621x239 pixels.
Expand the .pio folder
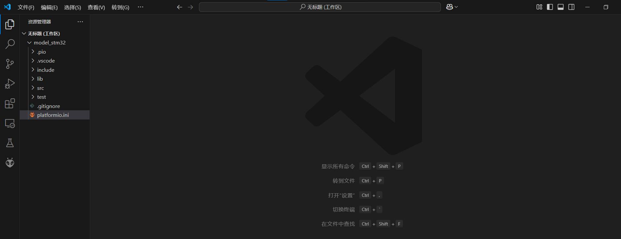coord(55,52)
